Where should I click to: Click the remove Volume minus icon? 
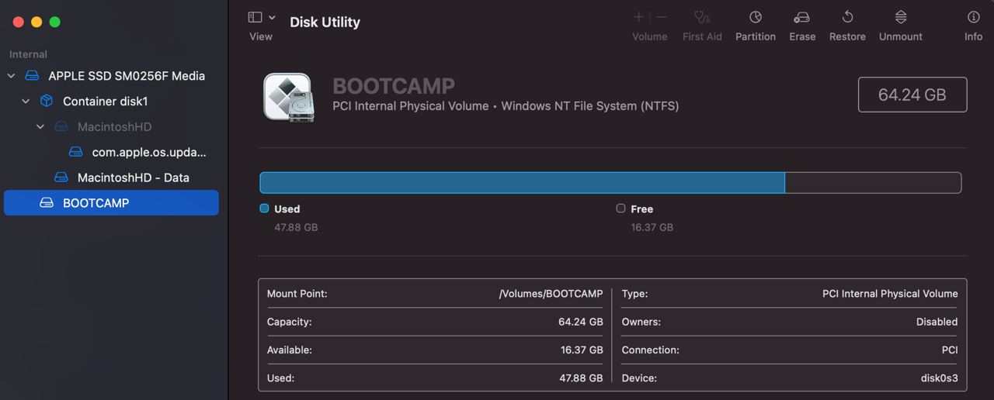click(x=662, y=17)
